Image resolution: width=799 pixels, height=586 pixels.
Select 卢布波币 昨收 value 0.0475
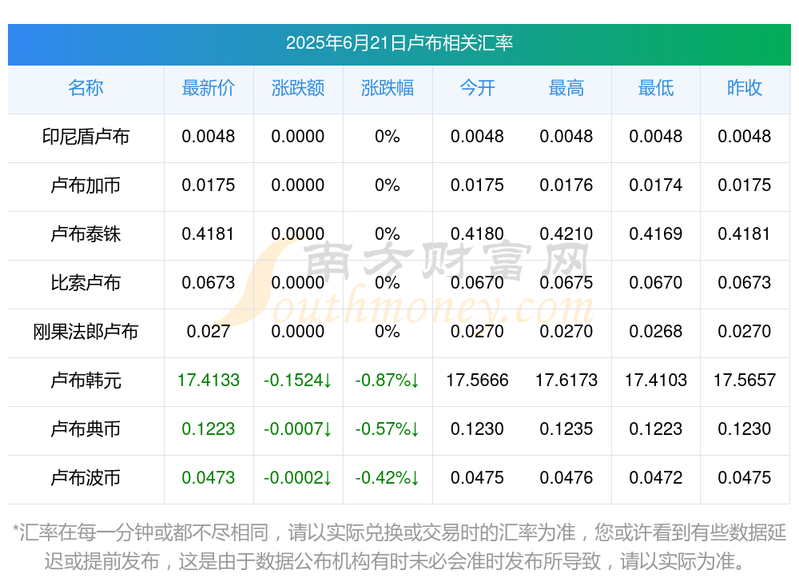coord(745,478)
